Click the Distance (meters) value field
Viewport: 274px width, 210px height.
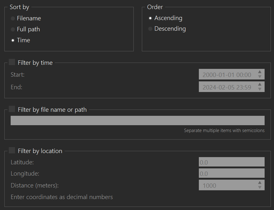coord(227,185)
